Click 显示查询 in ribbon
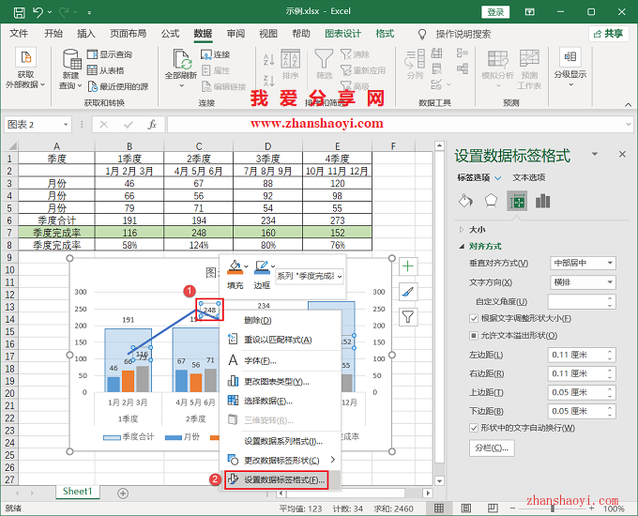638x516 pixels. click(x=110, y=54)
